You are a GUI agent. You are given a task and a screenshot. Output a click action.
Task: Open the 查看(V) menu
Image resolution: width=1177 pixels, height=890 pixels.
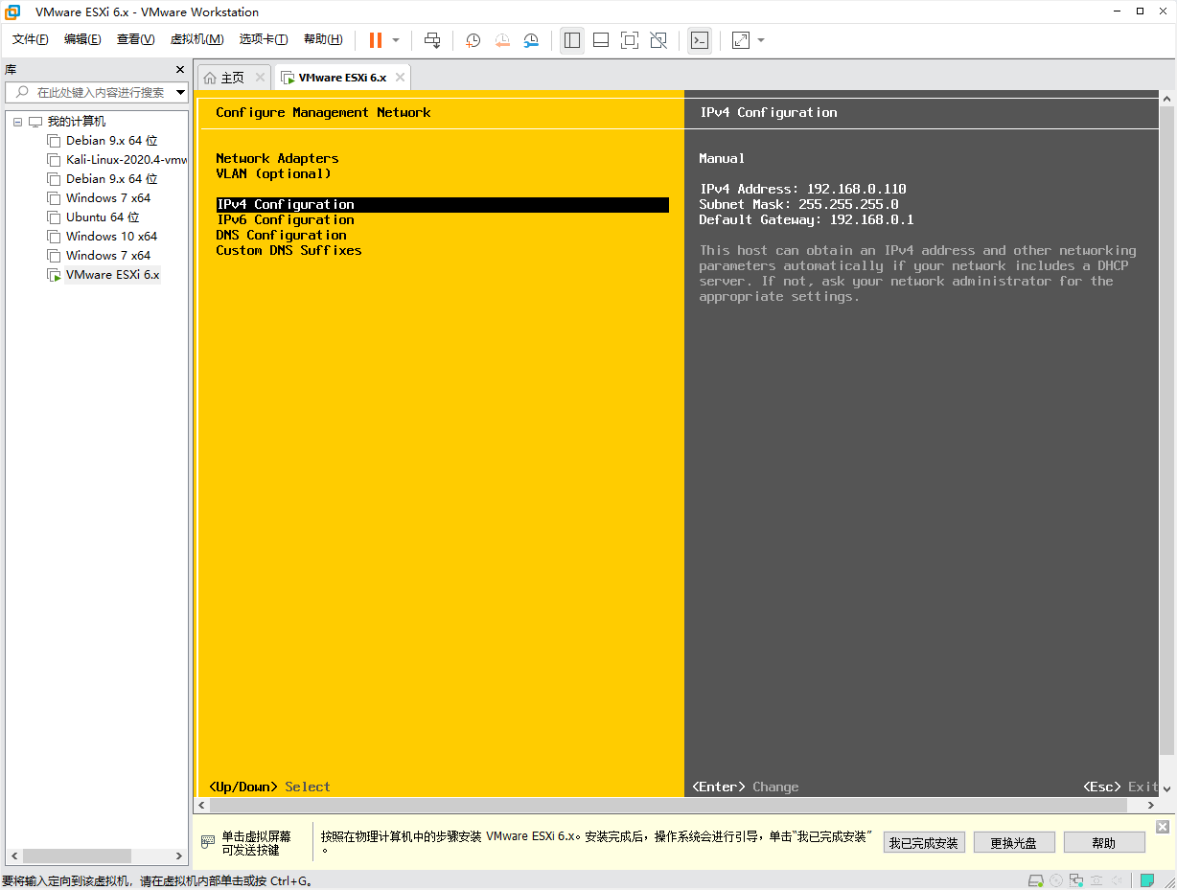tap(135, 39)
